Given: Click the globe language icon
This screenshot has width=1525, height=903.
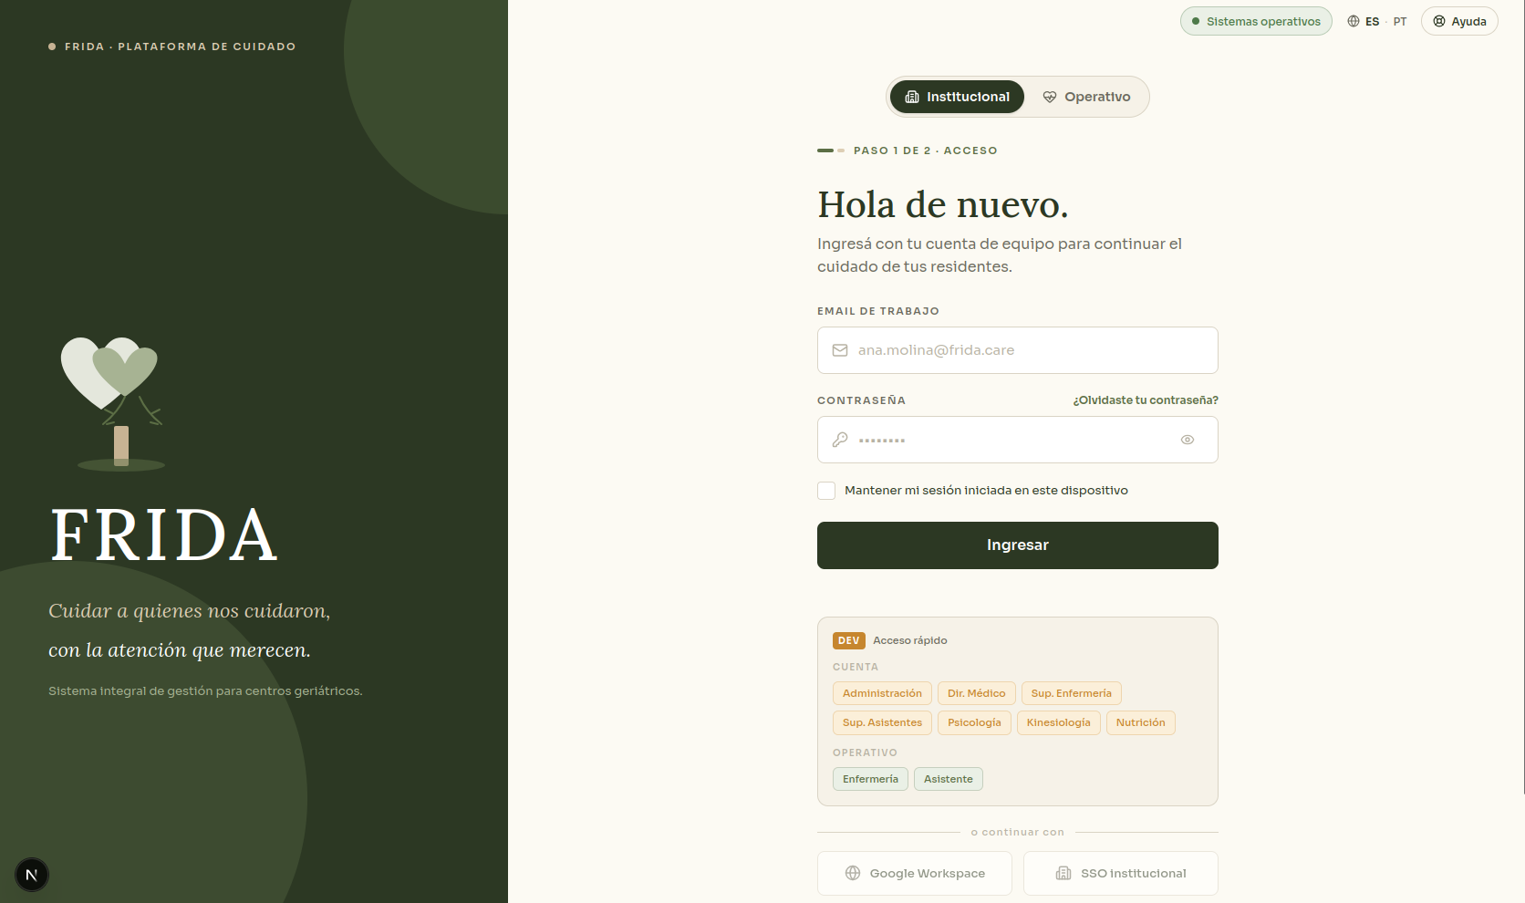Looking at the screenshot, I should tap(1354, 21).
